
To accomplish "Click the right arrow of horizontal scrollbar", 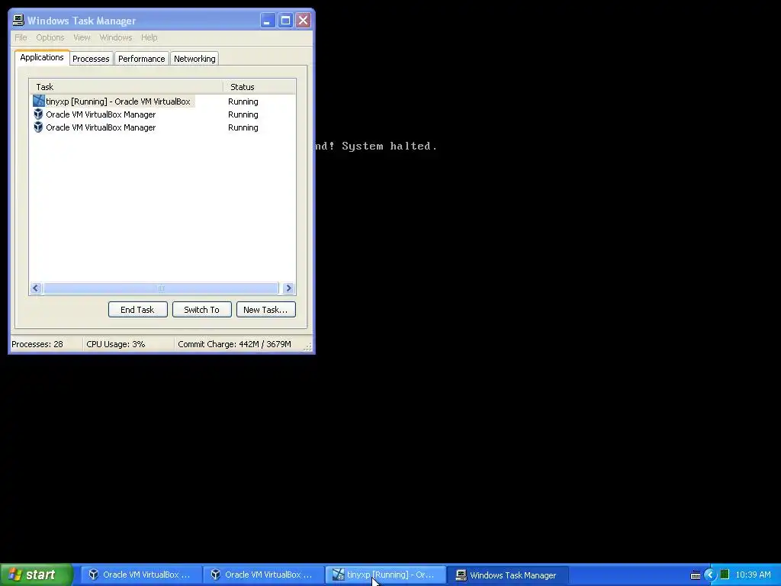I will coord(288,288).
